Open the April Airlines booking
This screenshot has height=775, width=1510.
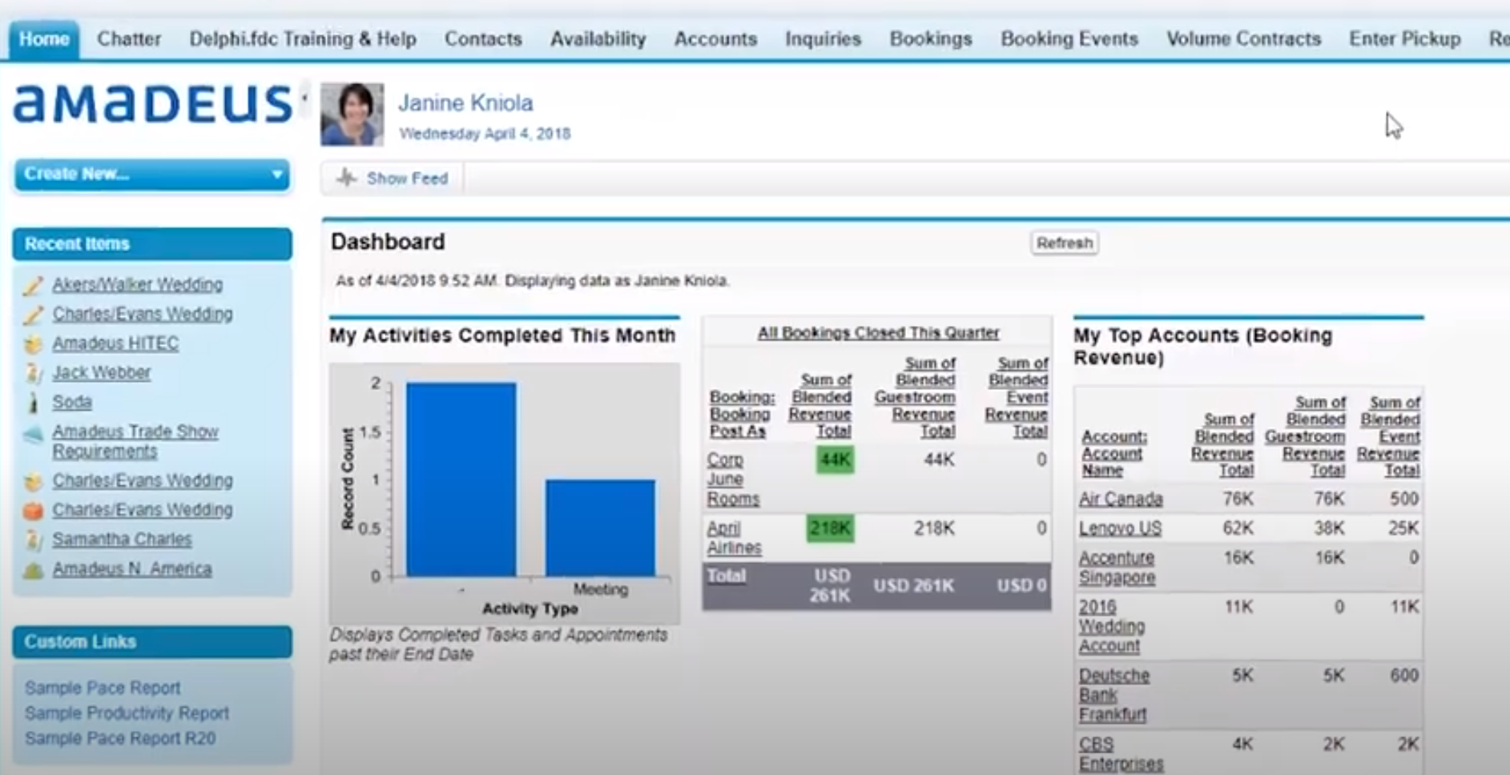coord(734,538)
